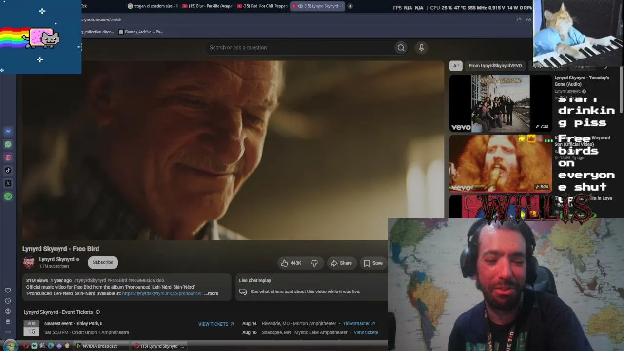The height and width of the screenshot is (351, 624).
Task: Open the sidebar settings gear icon
Action: tap(8, 311)
